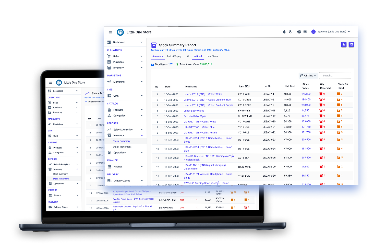The width and height of the screenshot is (386, 251).
Task: Select Stock Movement in the sidebar
Action: (123, 147)
